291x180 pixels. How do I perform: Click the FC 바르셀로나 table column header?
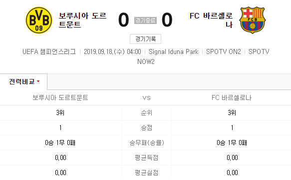click(232, 97)
